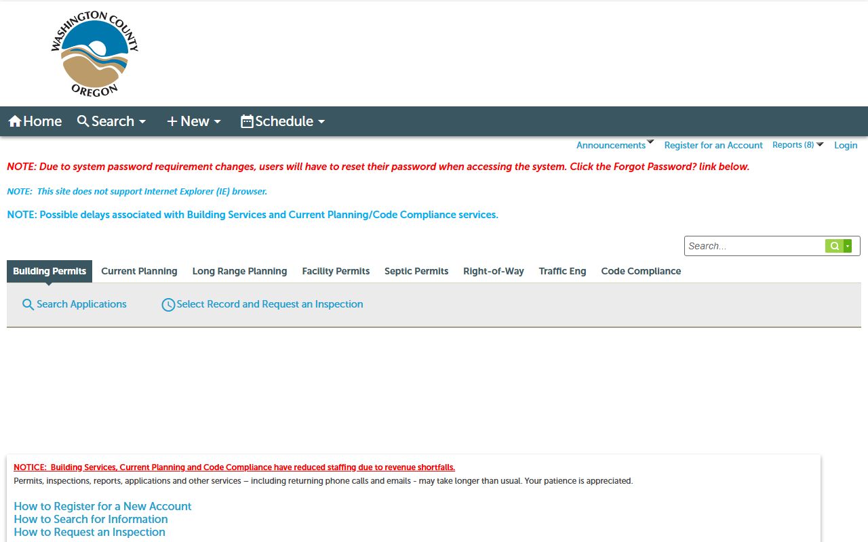Open Register for an Account link

713,145
